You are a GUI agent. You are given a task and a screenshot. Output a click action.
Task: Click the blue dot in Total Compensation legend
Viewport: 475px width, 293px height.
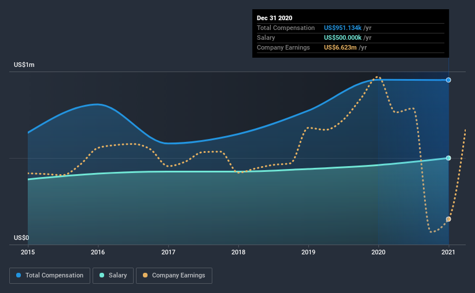[19, 275]
